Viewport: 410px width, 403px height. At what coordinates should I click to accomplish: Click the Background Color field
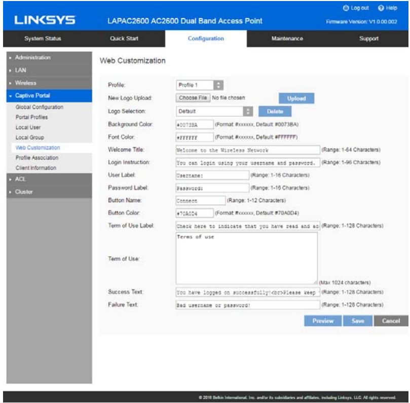pyautogui.click(x=195, y=125)
